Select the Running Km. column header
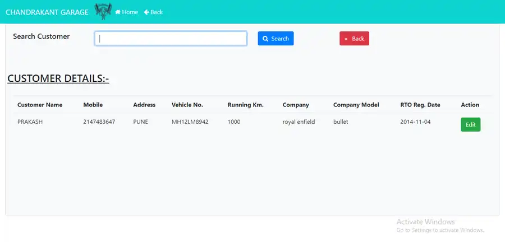The image size is (505, 242). (245, 105)
